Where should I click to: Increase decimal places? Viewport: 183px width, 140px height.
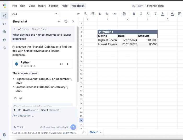[93, 14]
